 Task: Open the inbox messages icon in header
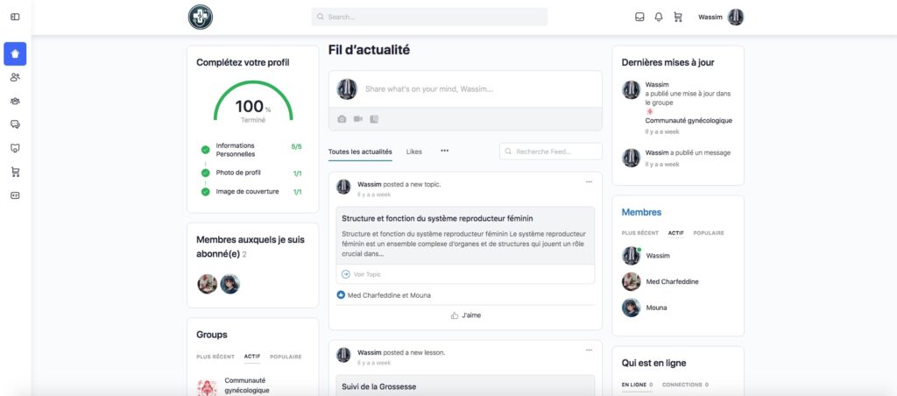pos(639,17)
